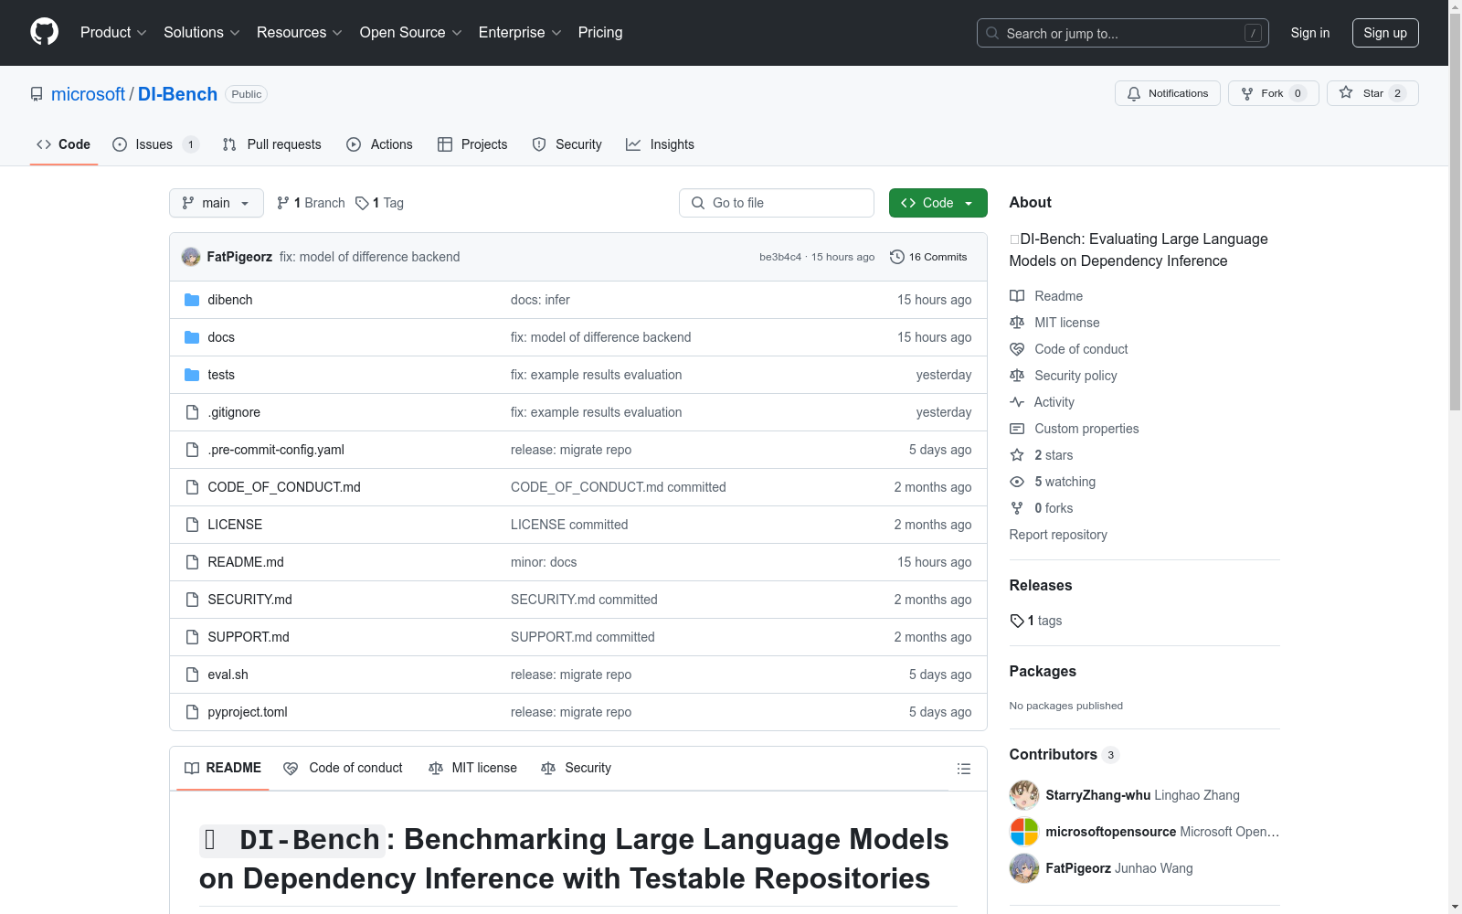Click the Star icon
The width and height of the screenshot is (1462, 914).
pyautogui.click(x=1346, y=92)
